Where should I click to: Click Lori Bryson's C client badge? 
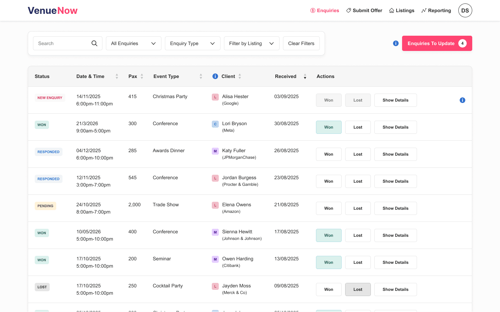[x=215, y=124]
